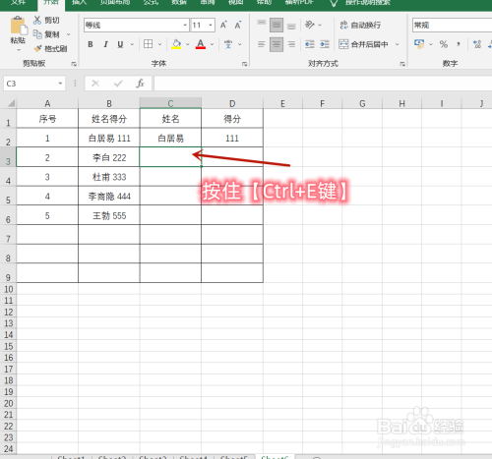
Task: Click the decrease indent icon
Action: click(x=309, y=44)
